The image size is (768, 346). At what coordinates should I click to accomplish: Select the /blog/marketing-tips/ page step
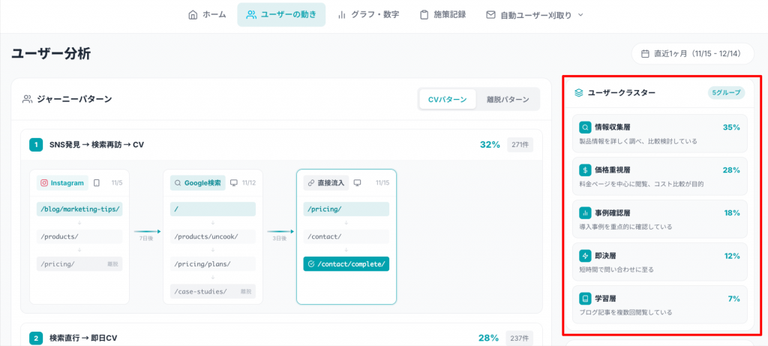tap(78, 209)
